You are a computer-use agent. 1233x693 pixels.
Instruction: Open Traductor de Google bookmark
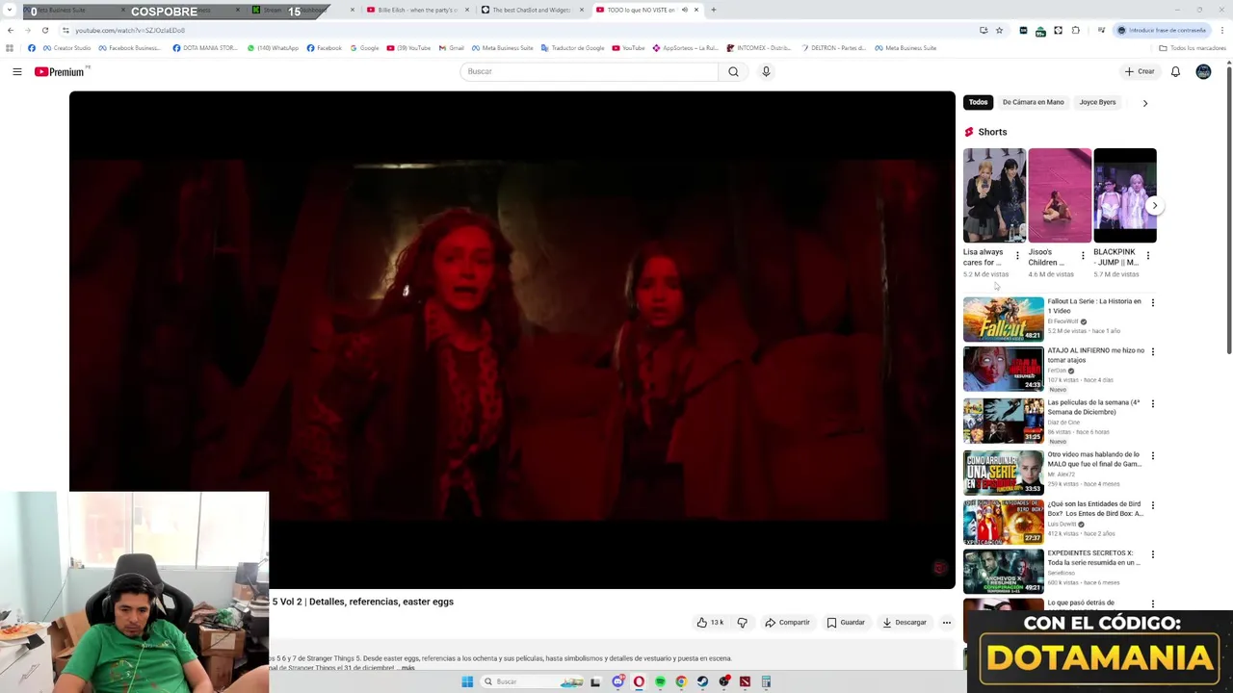click(x=573, y=48)
